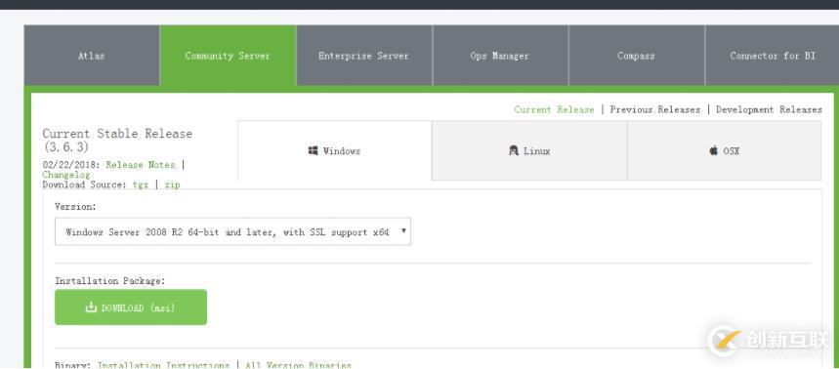Open Connector for BI tab

pyautogui.click(x=773, y=56)
